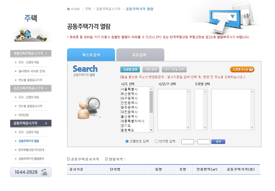Click 전용면적(㎡) column header
This screenshot has height=191, width=275.
click(x=207, y=169)
